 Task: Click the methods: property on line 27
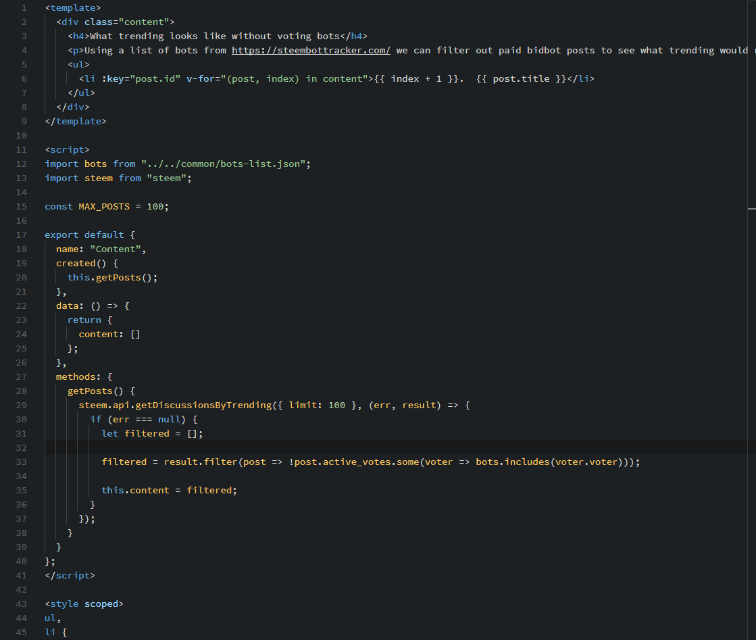(x=78, y=376)
